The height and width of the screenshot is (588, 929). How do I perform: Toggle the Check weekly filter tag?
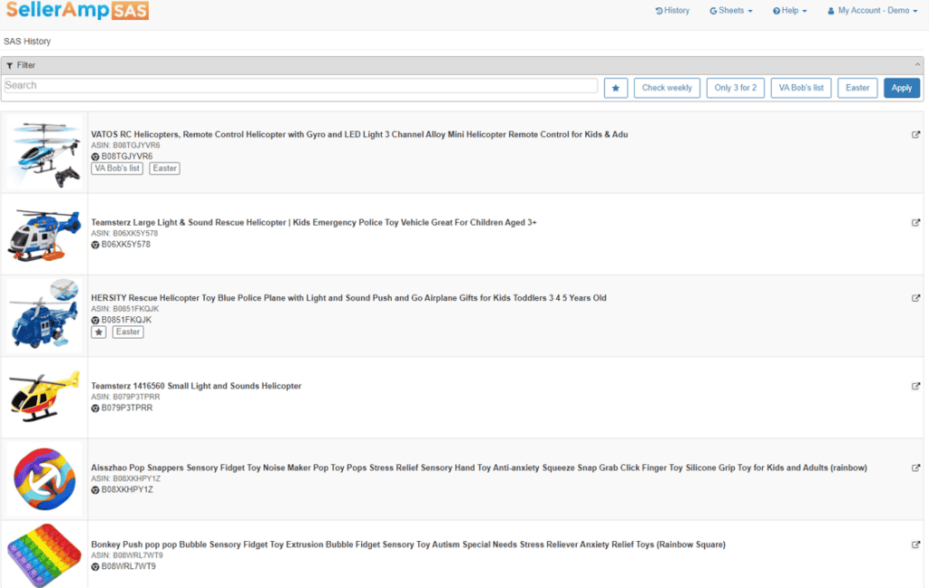[x=667, y=88]
